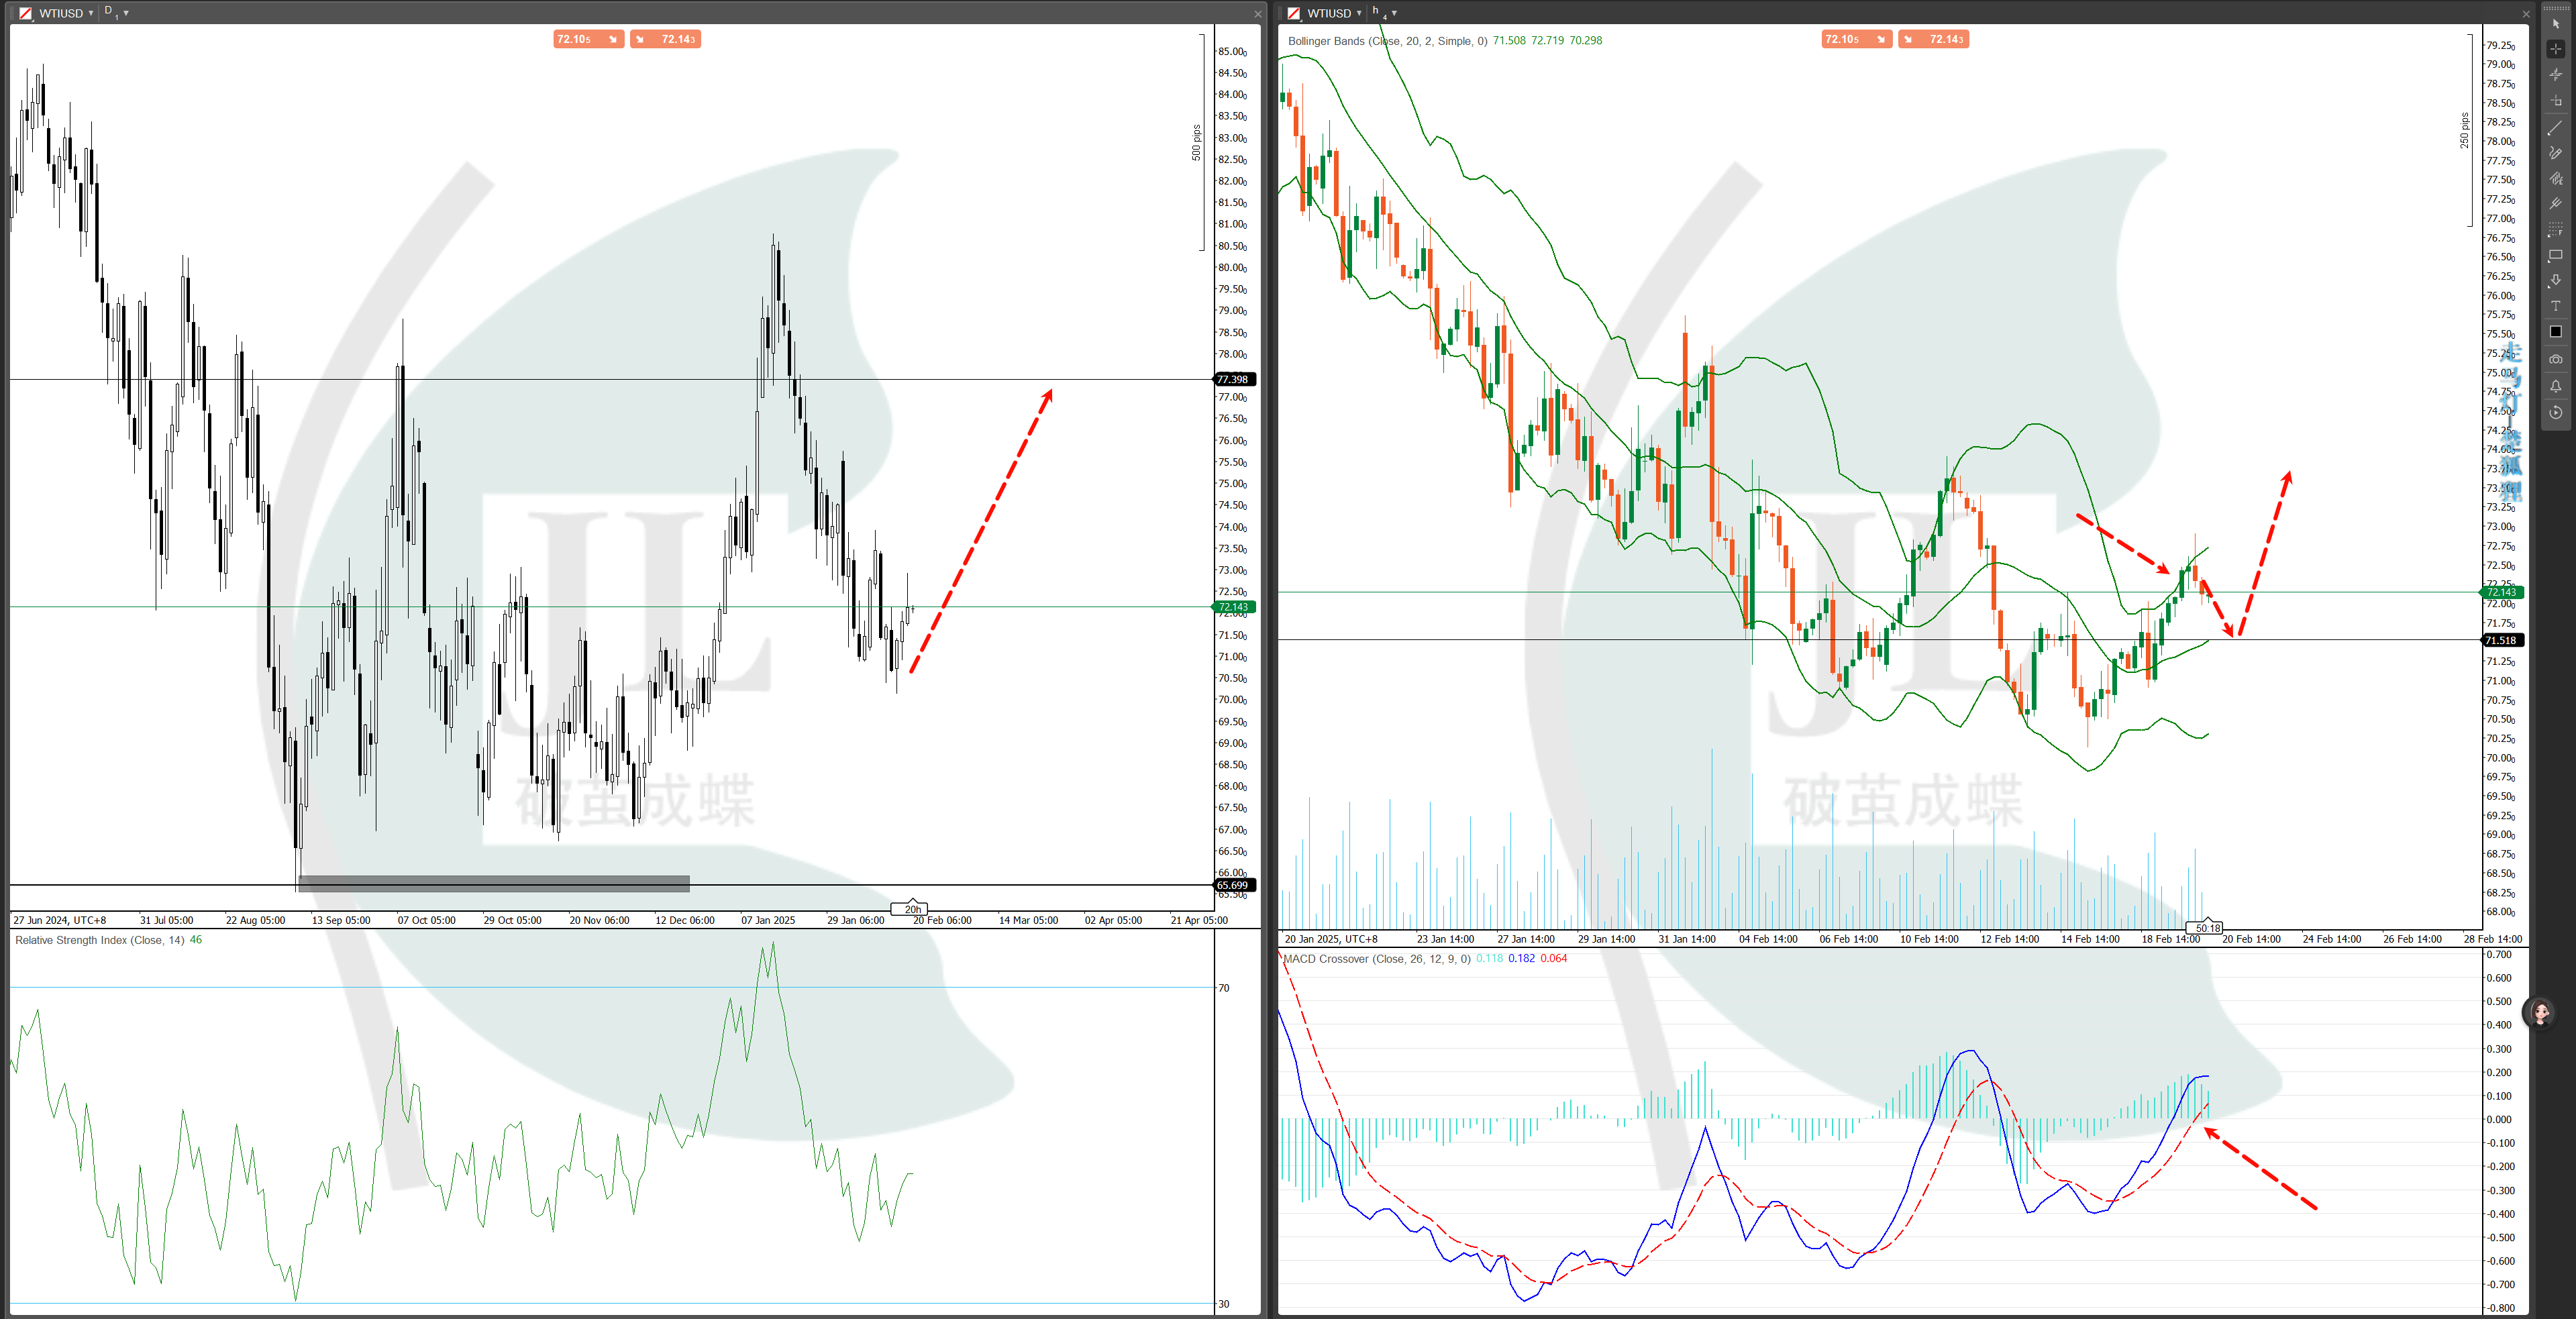Open symbol dropdown WTIUSD in 4-hour chart
2576x1319 pixels.
click(1334, 13)
